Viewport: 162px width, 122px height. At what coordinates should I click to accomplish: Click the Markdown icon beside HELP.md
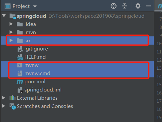(x=20, y=57)
